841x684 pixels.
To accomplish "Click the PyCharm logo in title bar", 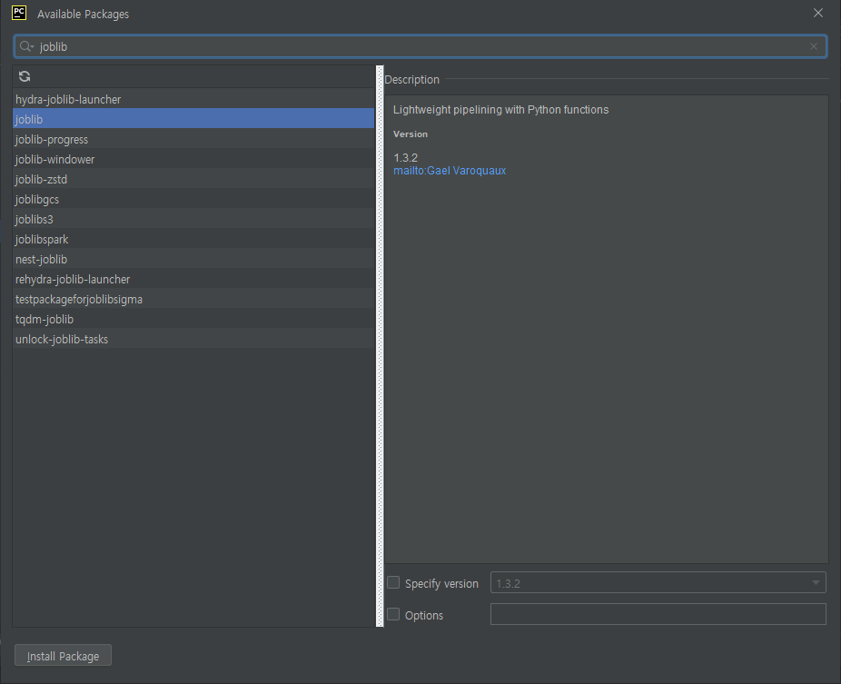I will 19,13.
